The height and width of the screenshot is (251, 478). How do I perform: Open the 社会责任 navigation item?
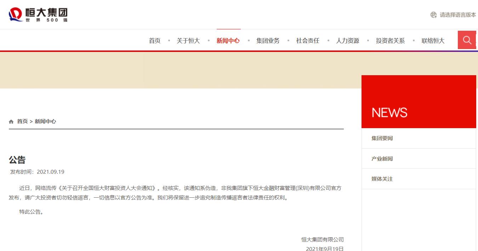pyautogui.click(x=308, y=41)
